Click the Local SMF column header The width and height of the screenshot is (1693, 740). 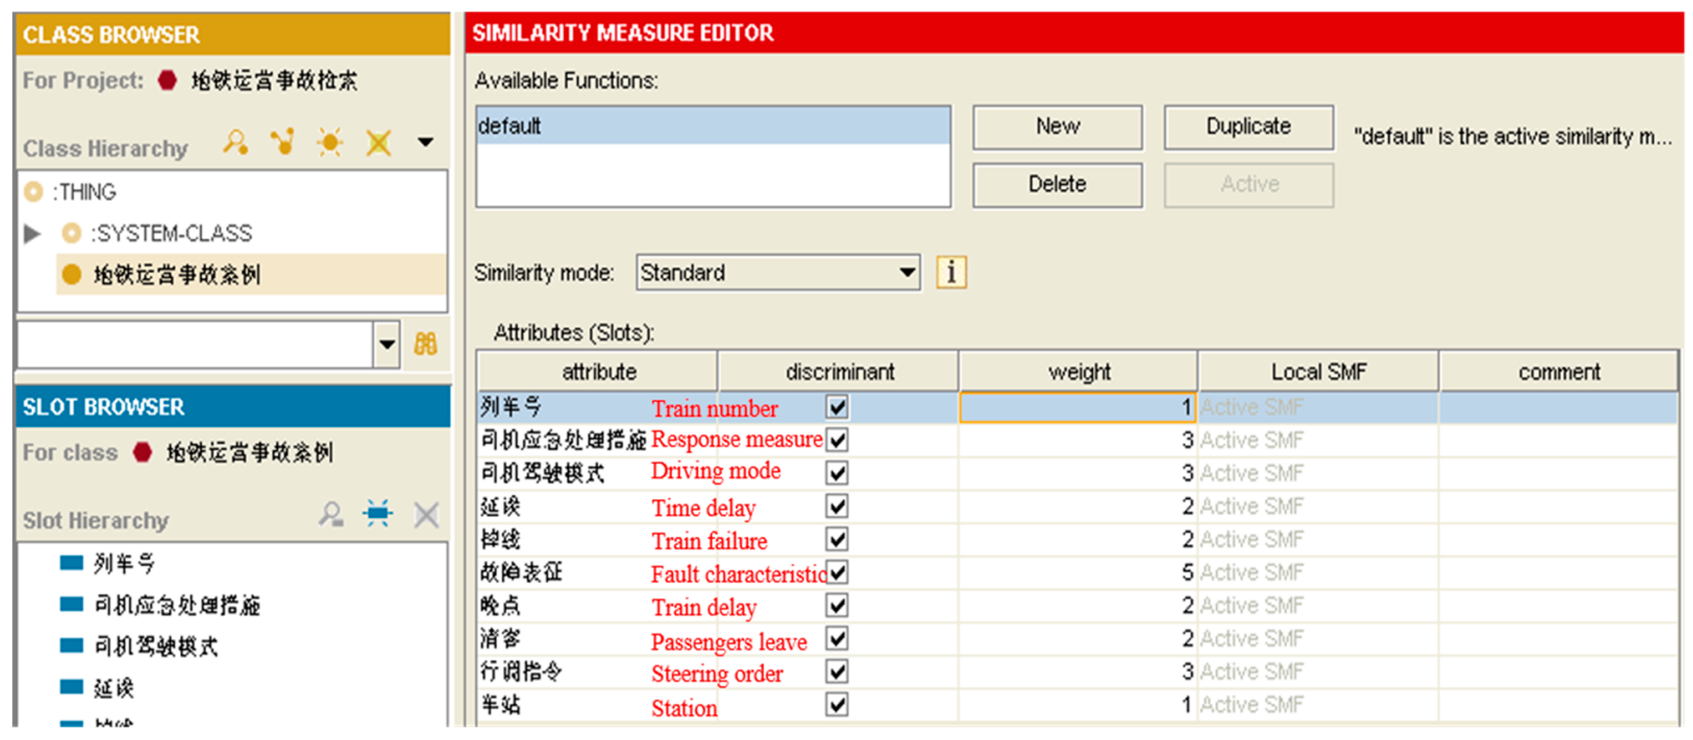point(1318,372)
